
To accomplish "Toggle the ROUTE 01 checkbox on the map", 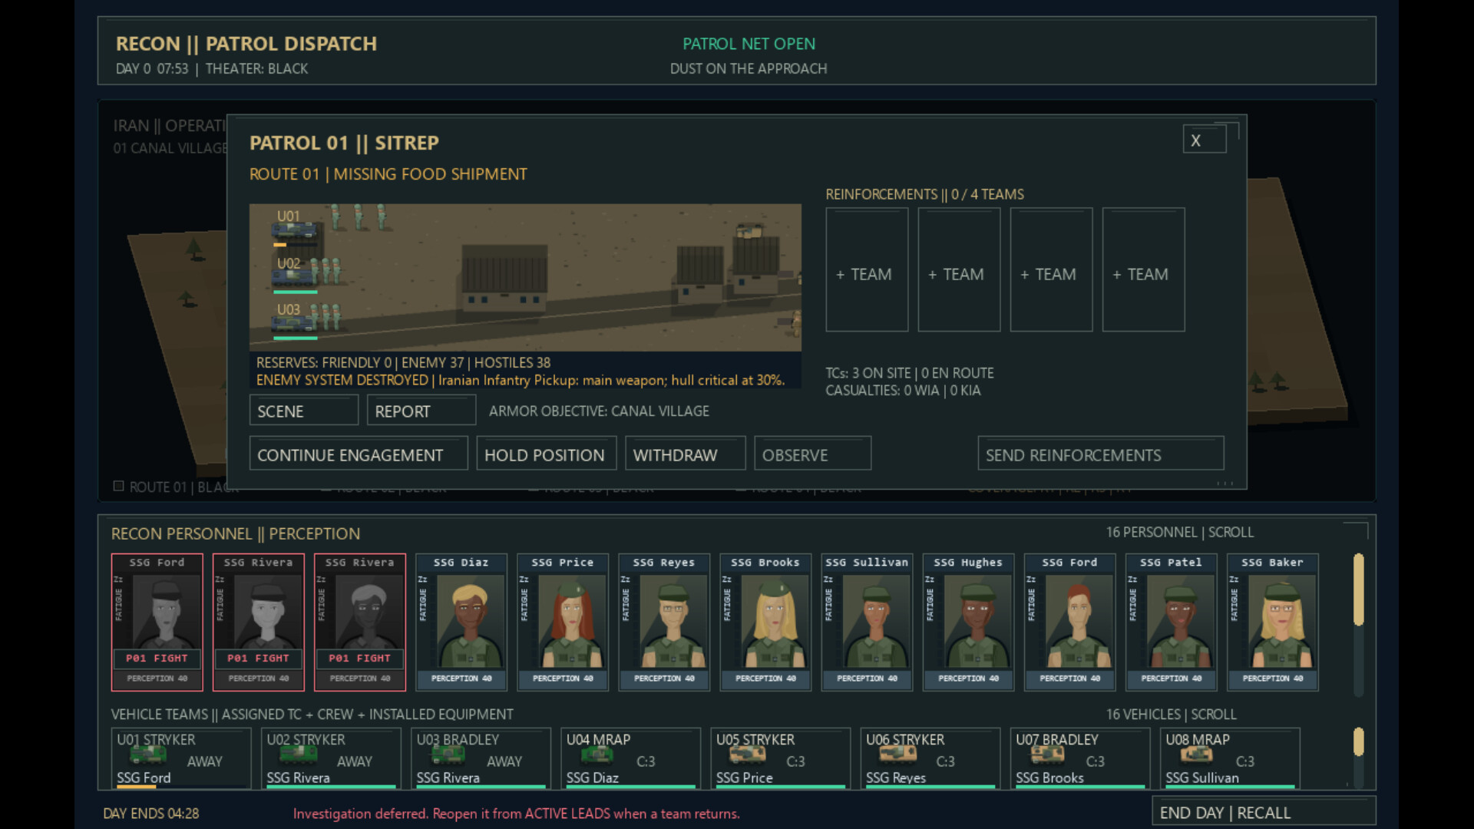I will coord(119,486).
